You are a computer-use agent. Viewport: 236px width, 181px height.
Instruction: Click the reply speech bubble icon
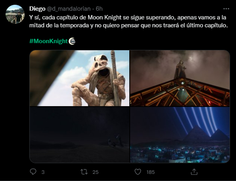(33, 171)
